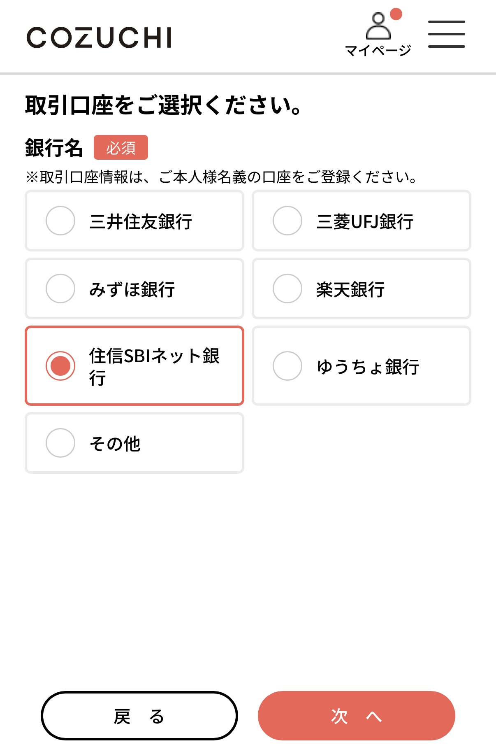The image size is (496, 754).
Task: Tap the みずほ銀行 label text
Action: click(x=132, y=289)
